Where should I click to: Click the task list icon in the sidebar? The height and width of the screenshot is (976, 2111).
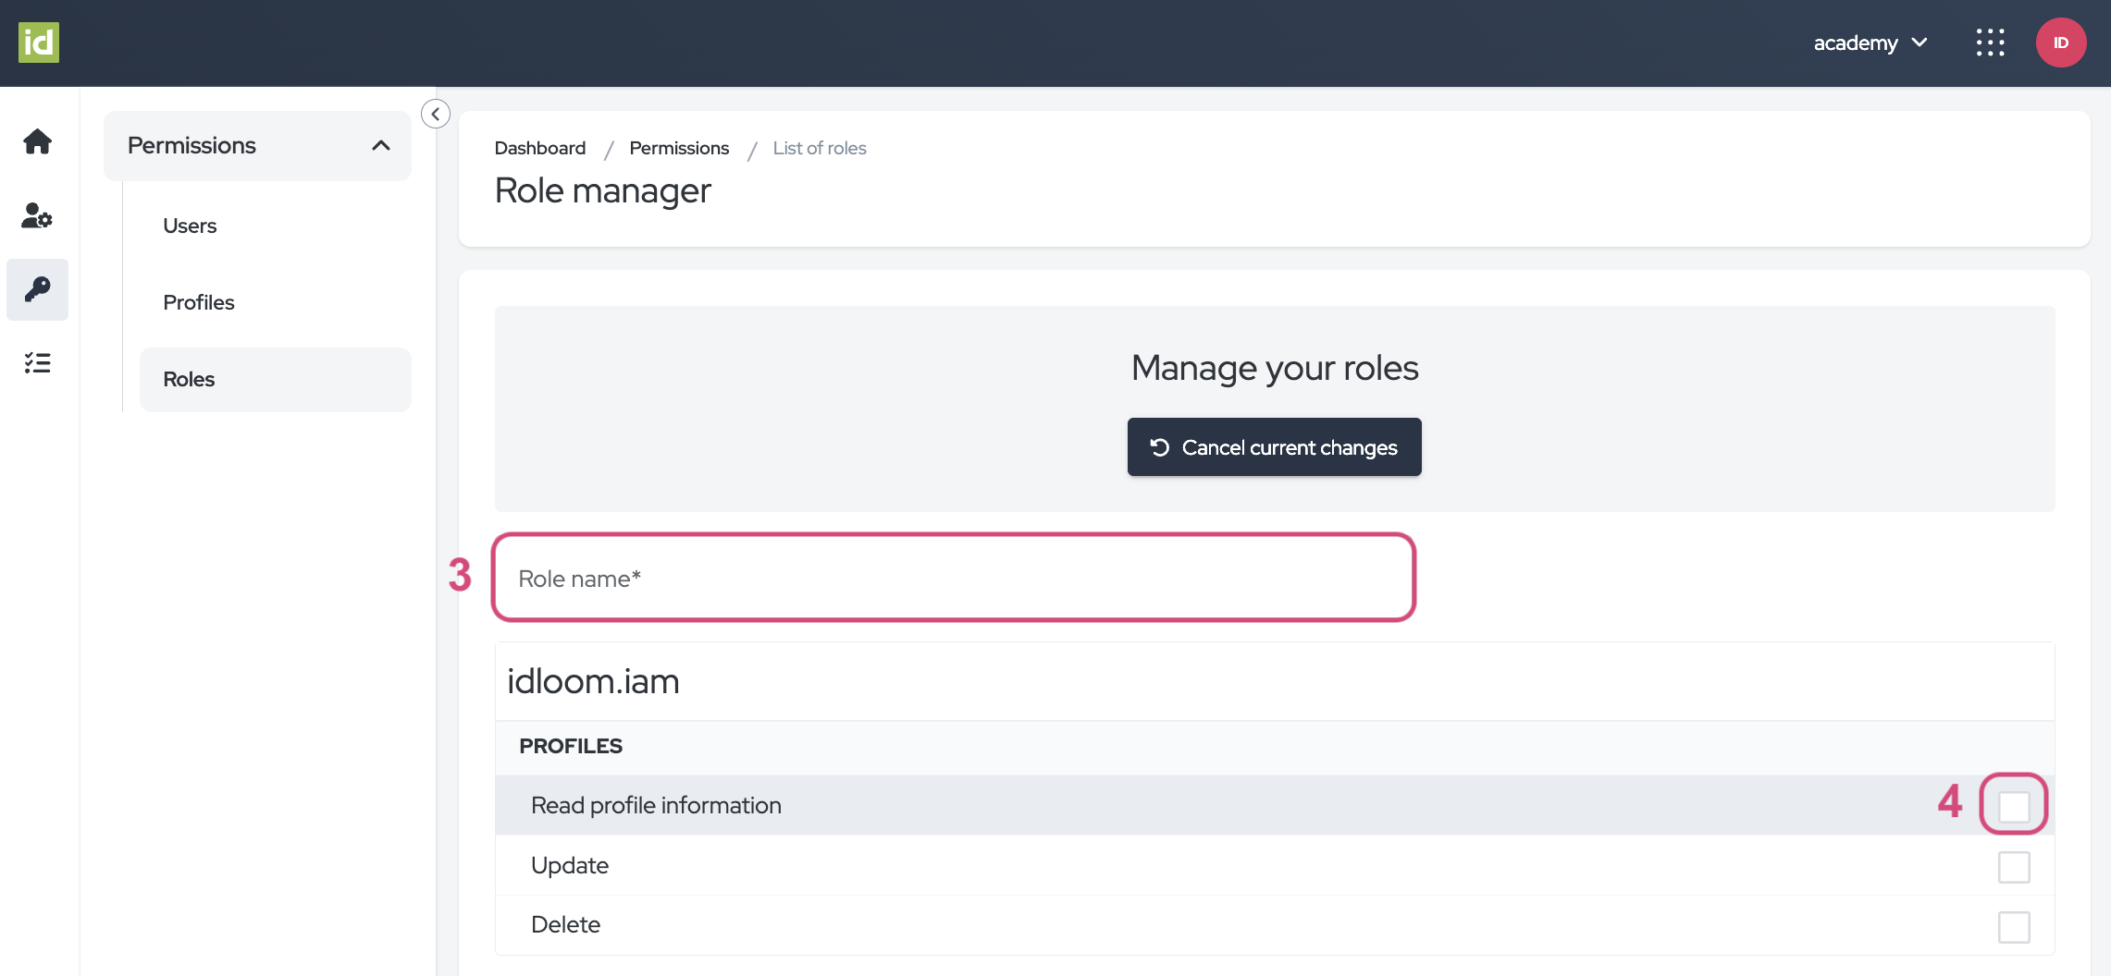[37, 362]
